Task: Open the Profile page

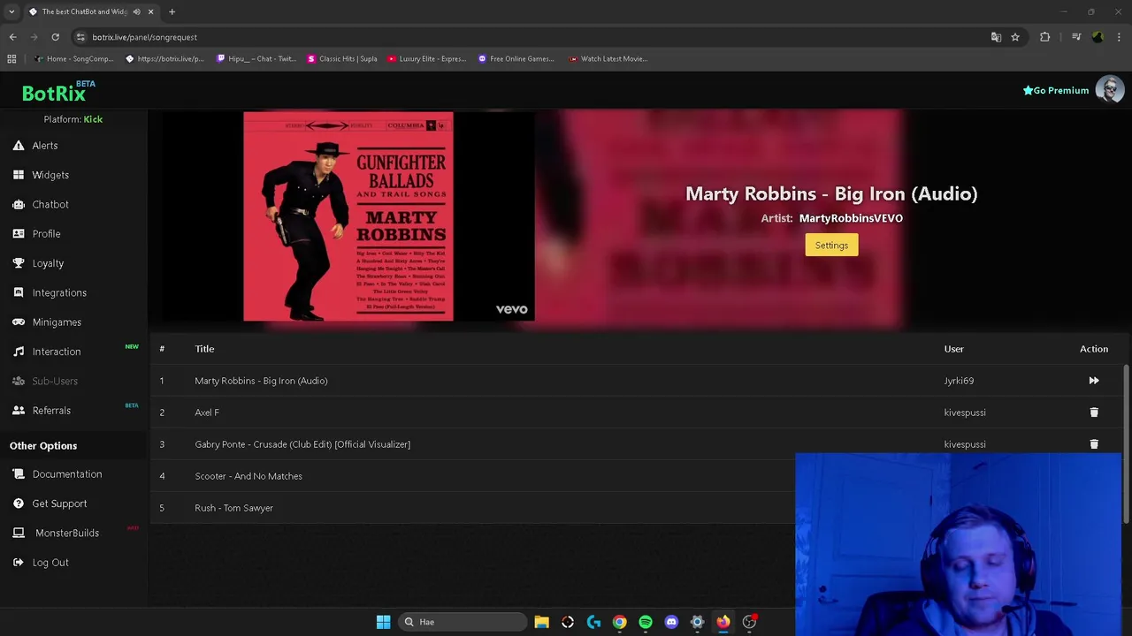Action: [46, 234]
